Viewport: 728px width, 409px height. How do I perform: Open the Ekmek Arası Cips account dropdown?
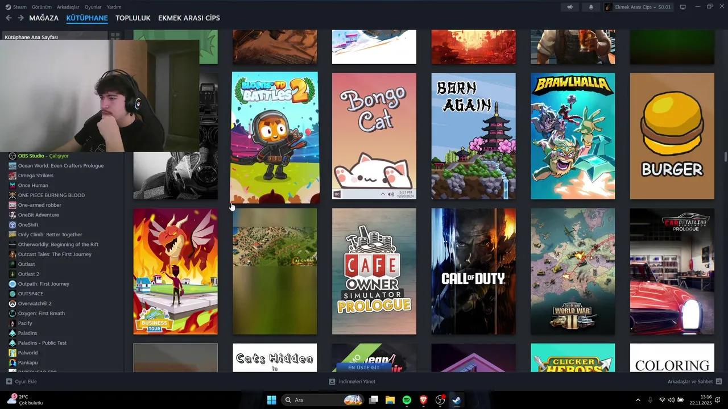pyautogui.click(x=638, y=7)
